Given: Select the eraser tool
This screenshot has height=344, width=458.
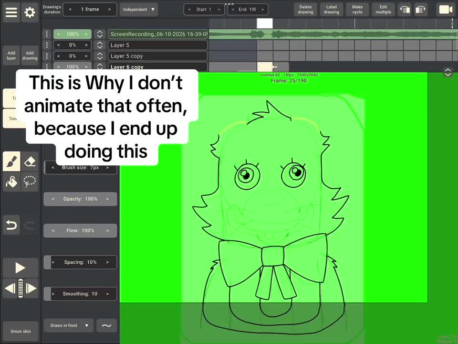Looking at the screenshot, I should (30, 161).
